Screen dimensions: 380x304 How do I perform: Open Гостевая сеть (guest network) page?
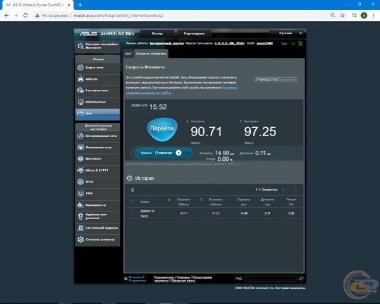[x=98, y=91]
